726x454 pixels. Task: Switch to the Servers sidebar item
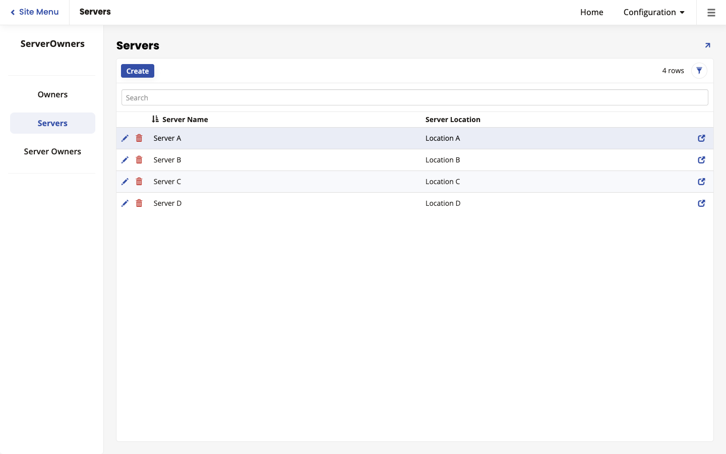[x=52, y=124]
